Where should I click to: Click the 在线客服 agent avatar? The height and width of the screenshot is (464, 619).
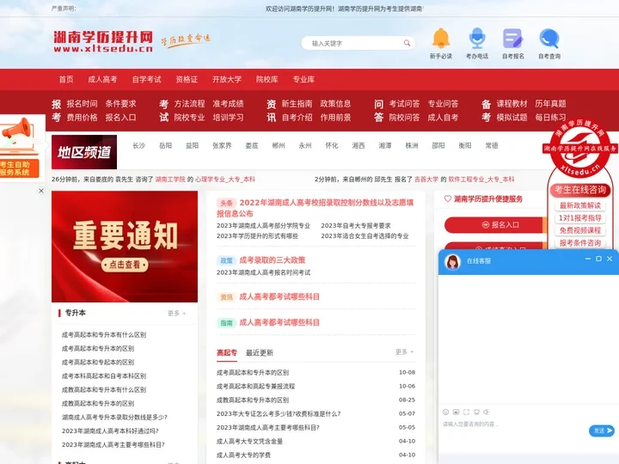click(x=452, y=261)
